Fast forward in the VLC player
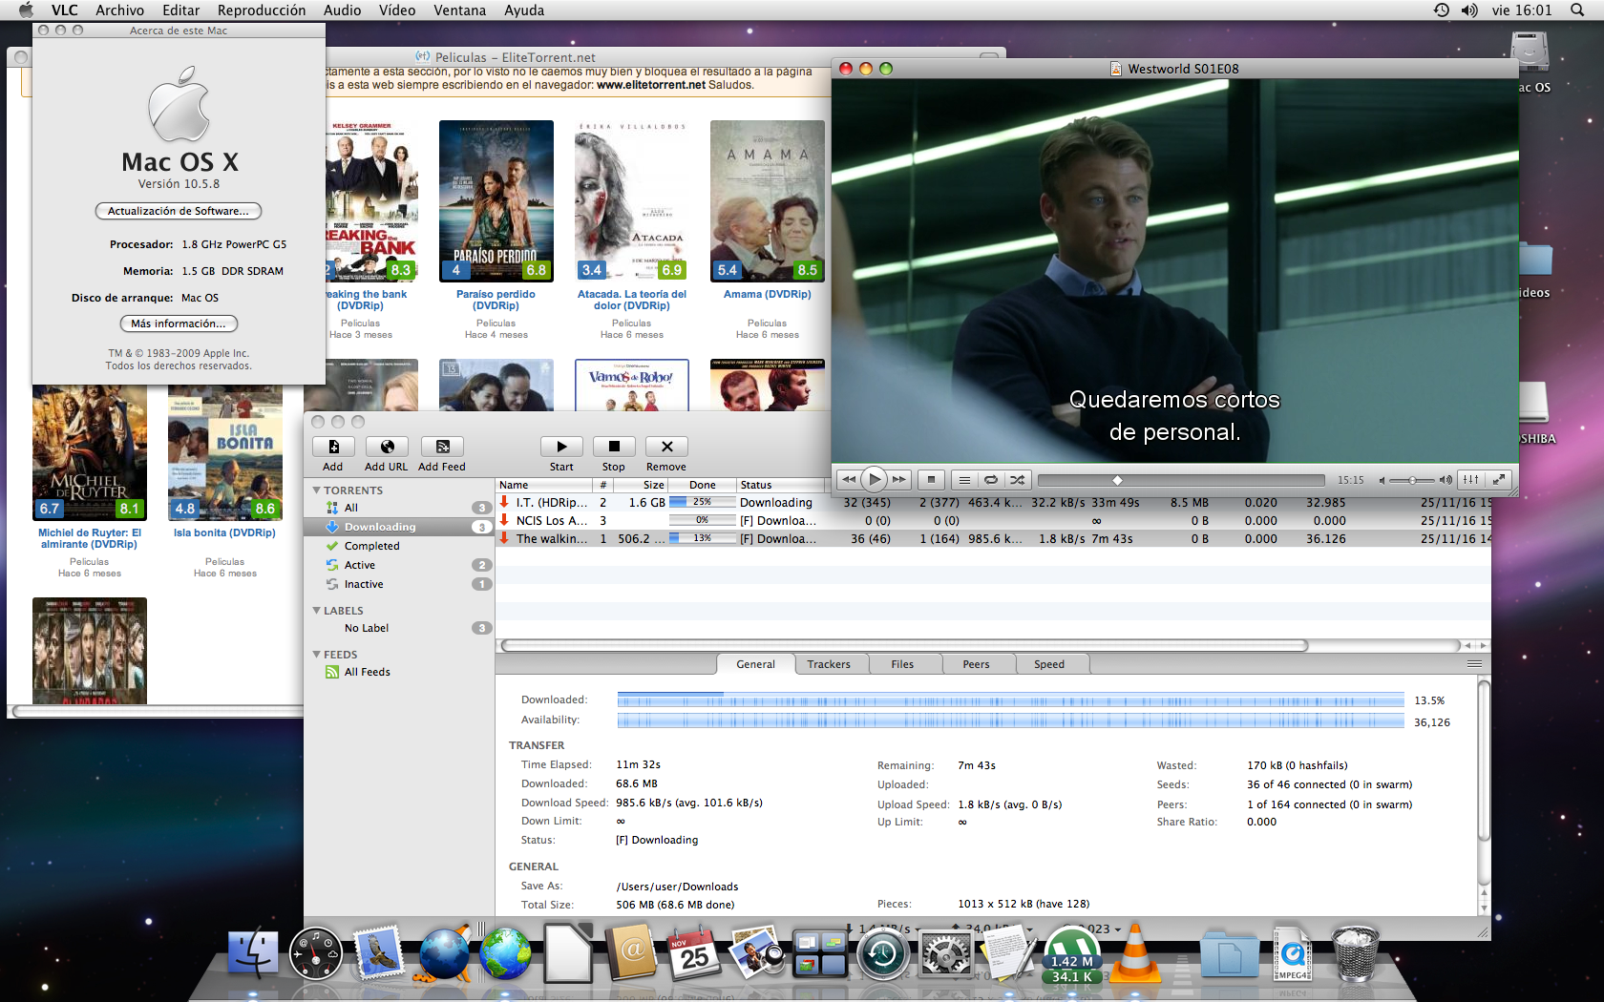 coord(899,480)
